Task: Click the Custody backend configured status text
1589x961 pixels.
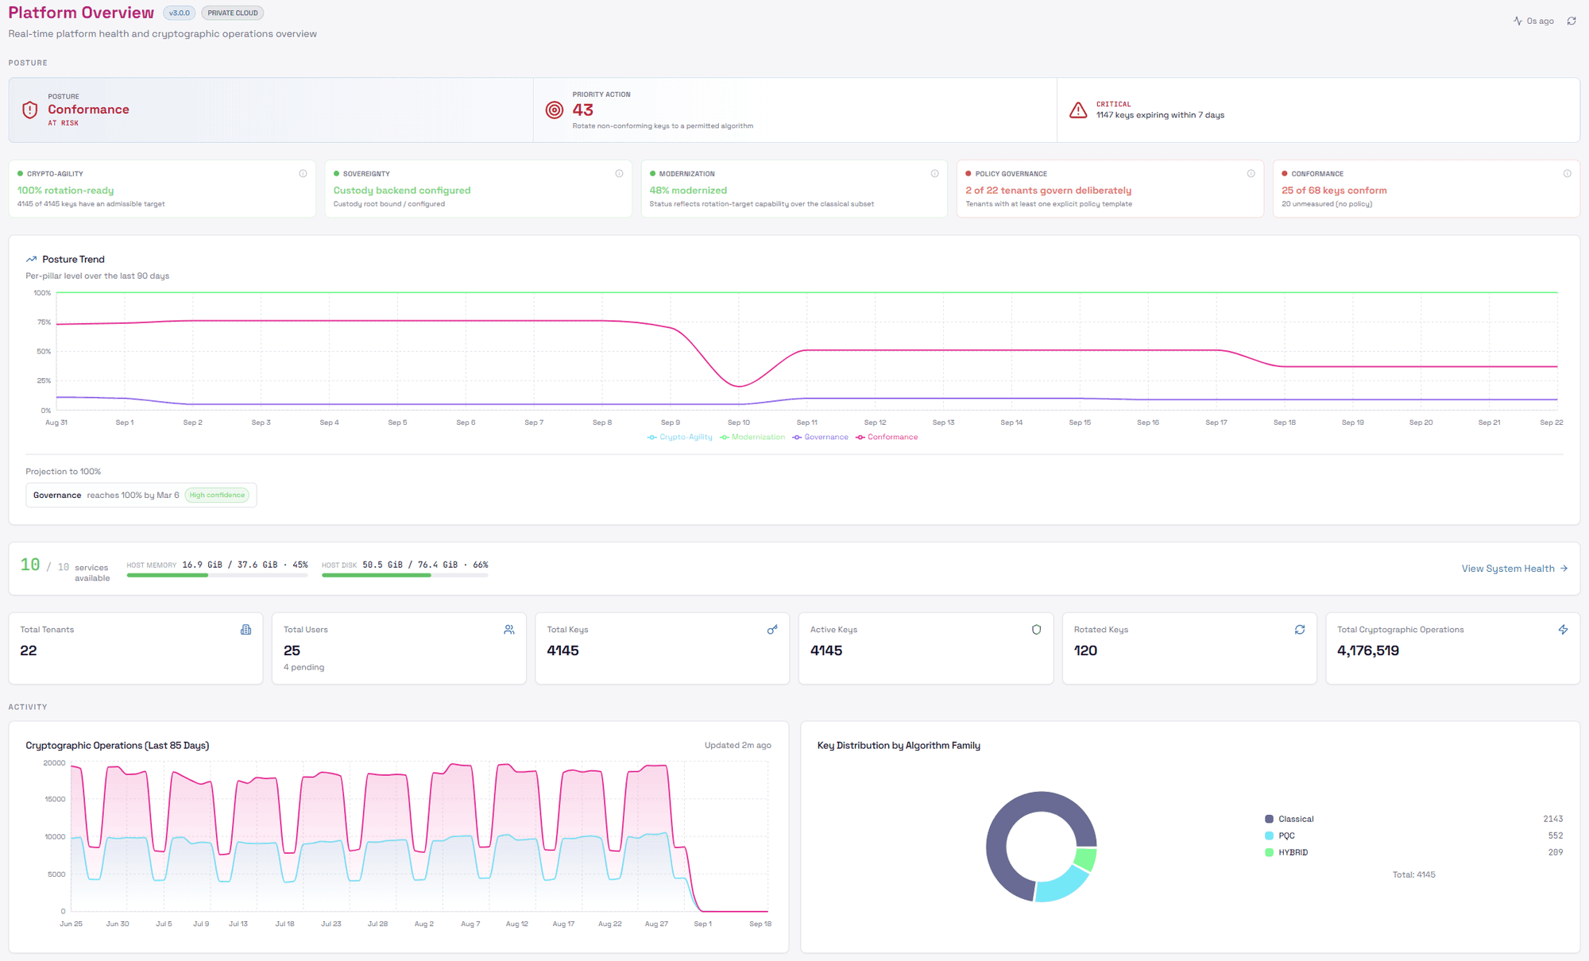Action: (x=402, y=191)
